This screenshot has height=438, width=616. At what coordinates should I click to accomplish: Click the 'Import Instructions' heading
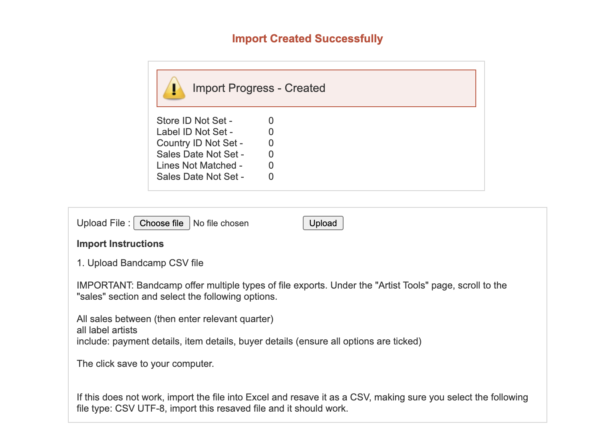pyautogui.click(x=120, y=244)
